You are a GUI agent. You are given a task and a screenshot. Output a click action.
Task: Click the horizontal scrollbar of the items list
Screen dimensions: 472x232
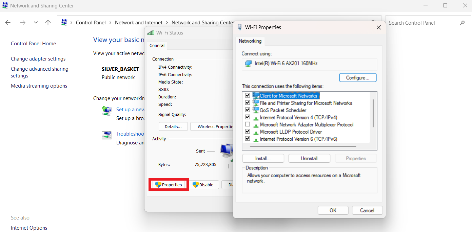point(303,146)
